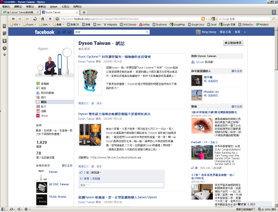This screenshot has width=278, height=212.
Task: Reload the current page
Action: 35,19
